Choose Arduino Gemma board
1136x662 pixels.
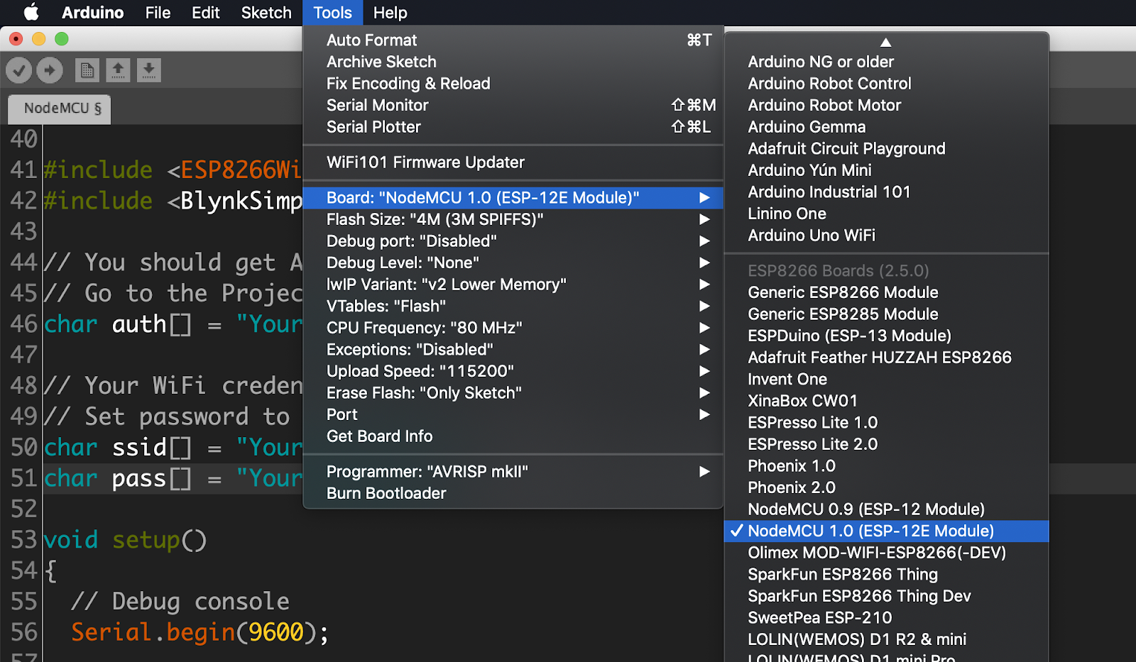pyautogui.click(x=886, y=127)
